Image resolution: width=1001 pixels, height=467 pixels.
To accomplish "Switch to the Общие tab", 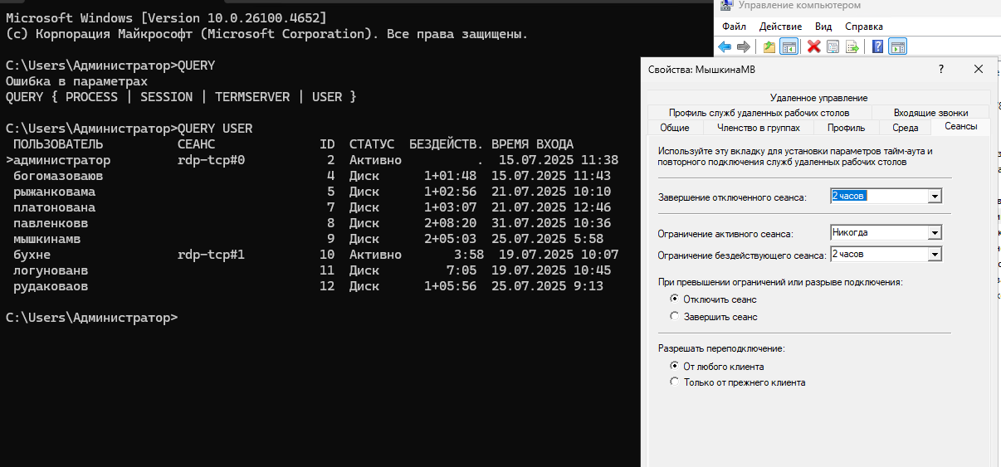I will pyautogui.click(x=675, y=128).
